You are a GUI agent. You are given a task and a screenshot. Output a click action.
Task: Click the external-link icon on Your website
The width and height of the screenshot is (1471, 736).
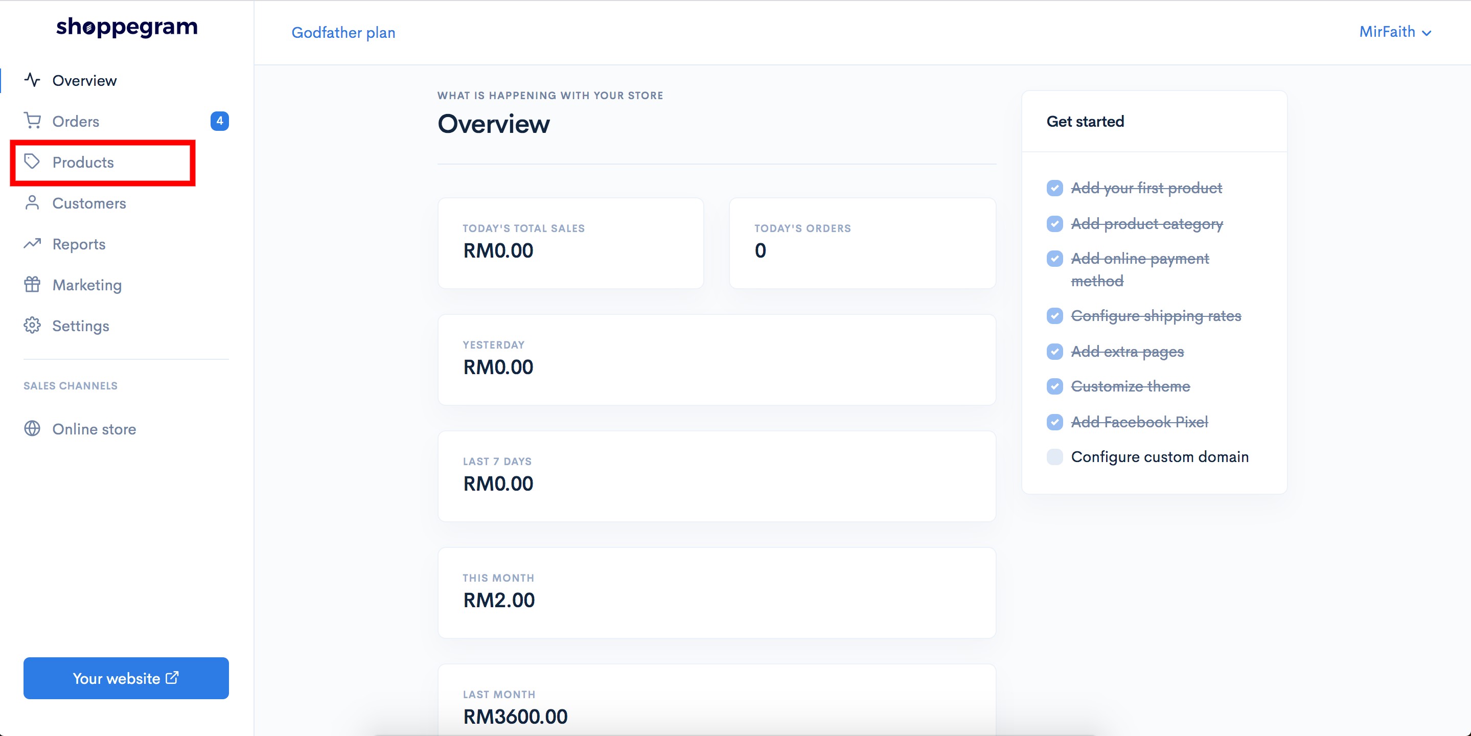(x=172, y=678)
